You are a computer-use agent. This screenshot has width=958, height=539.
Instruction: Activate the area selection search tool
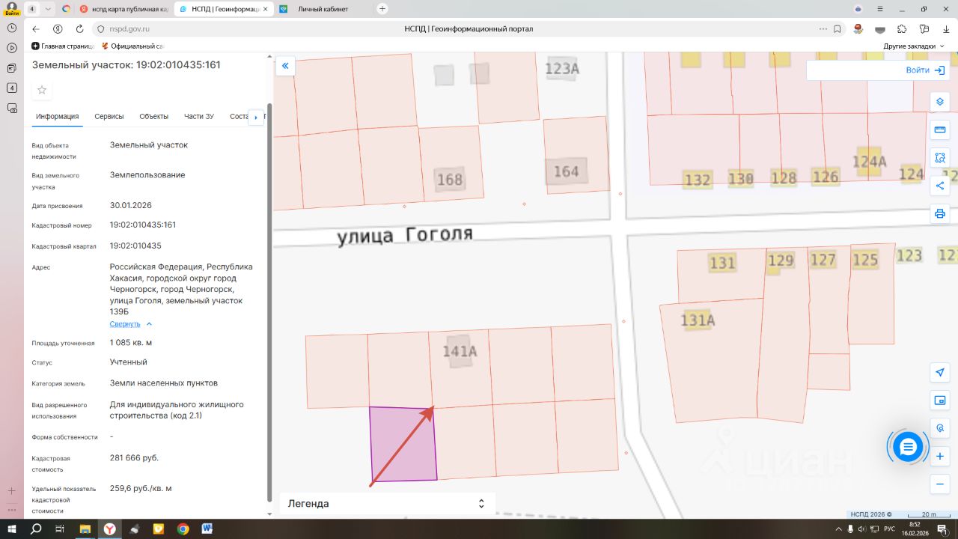tap(940, 157)
